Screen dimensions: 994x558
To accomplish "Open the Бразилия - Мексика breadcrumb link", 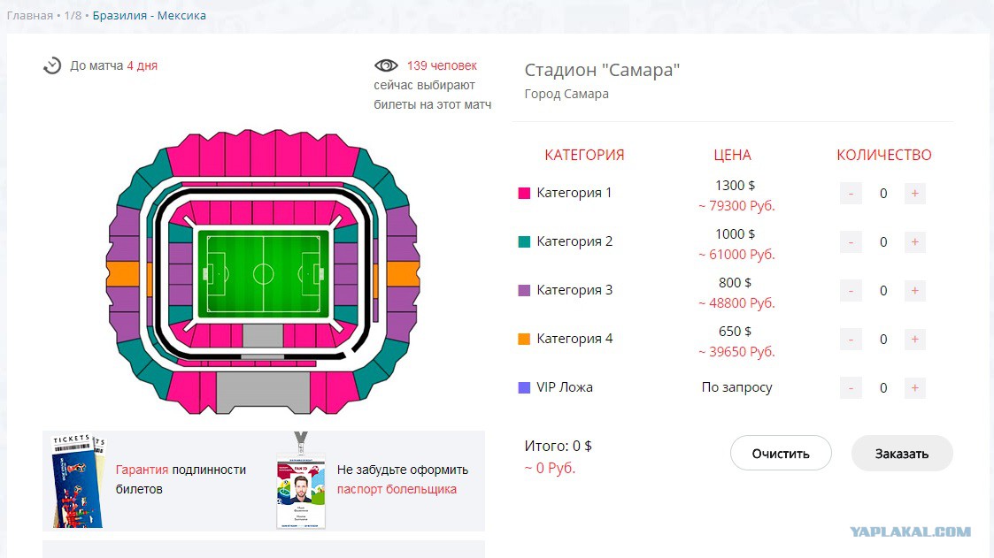I will pyautogui.click(x=149, y=15).
